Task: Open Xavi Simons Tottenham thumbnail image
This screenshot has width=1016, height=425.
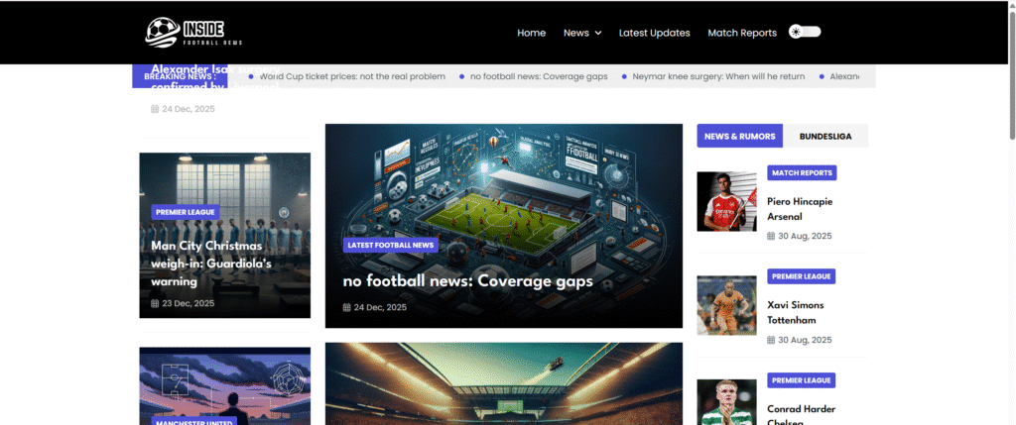Action: coord(726,305)
